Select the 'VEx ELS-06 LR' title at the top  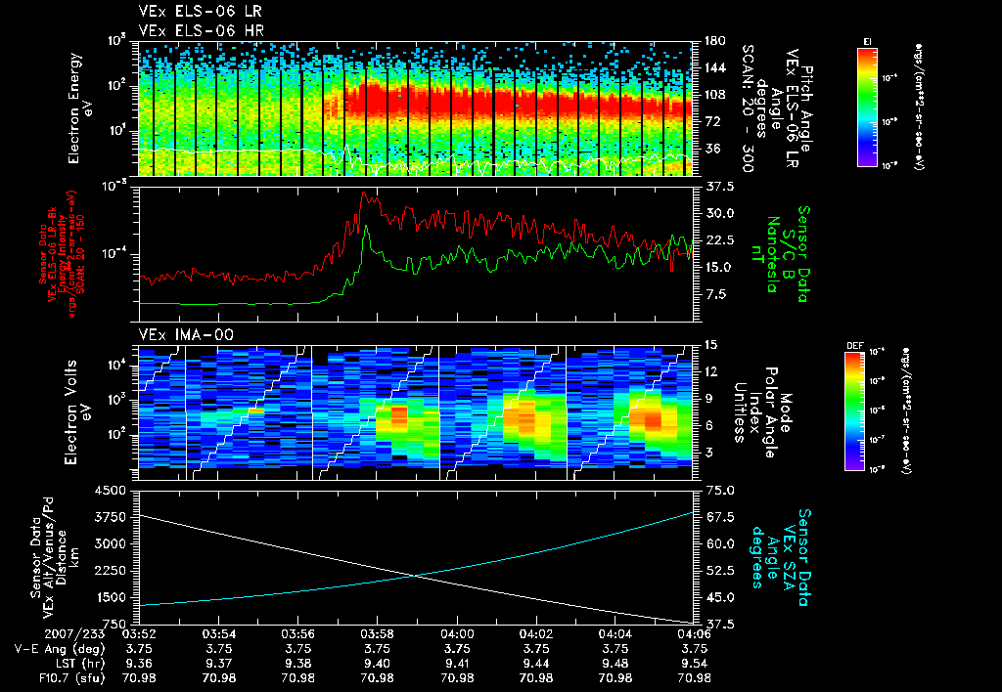(x=200, y=12)
